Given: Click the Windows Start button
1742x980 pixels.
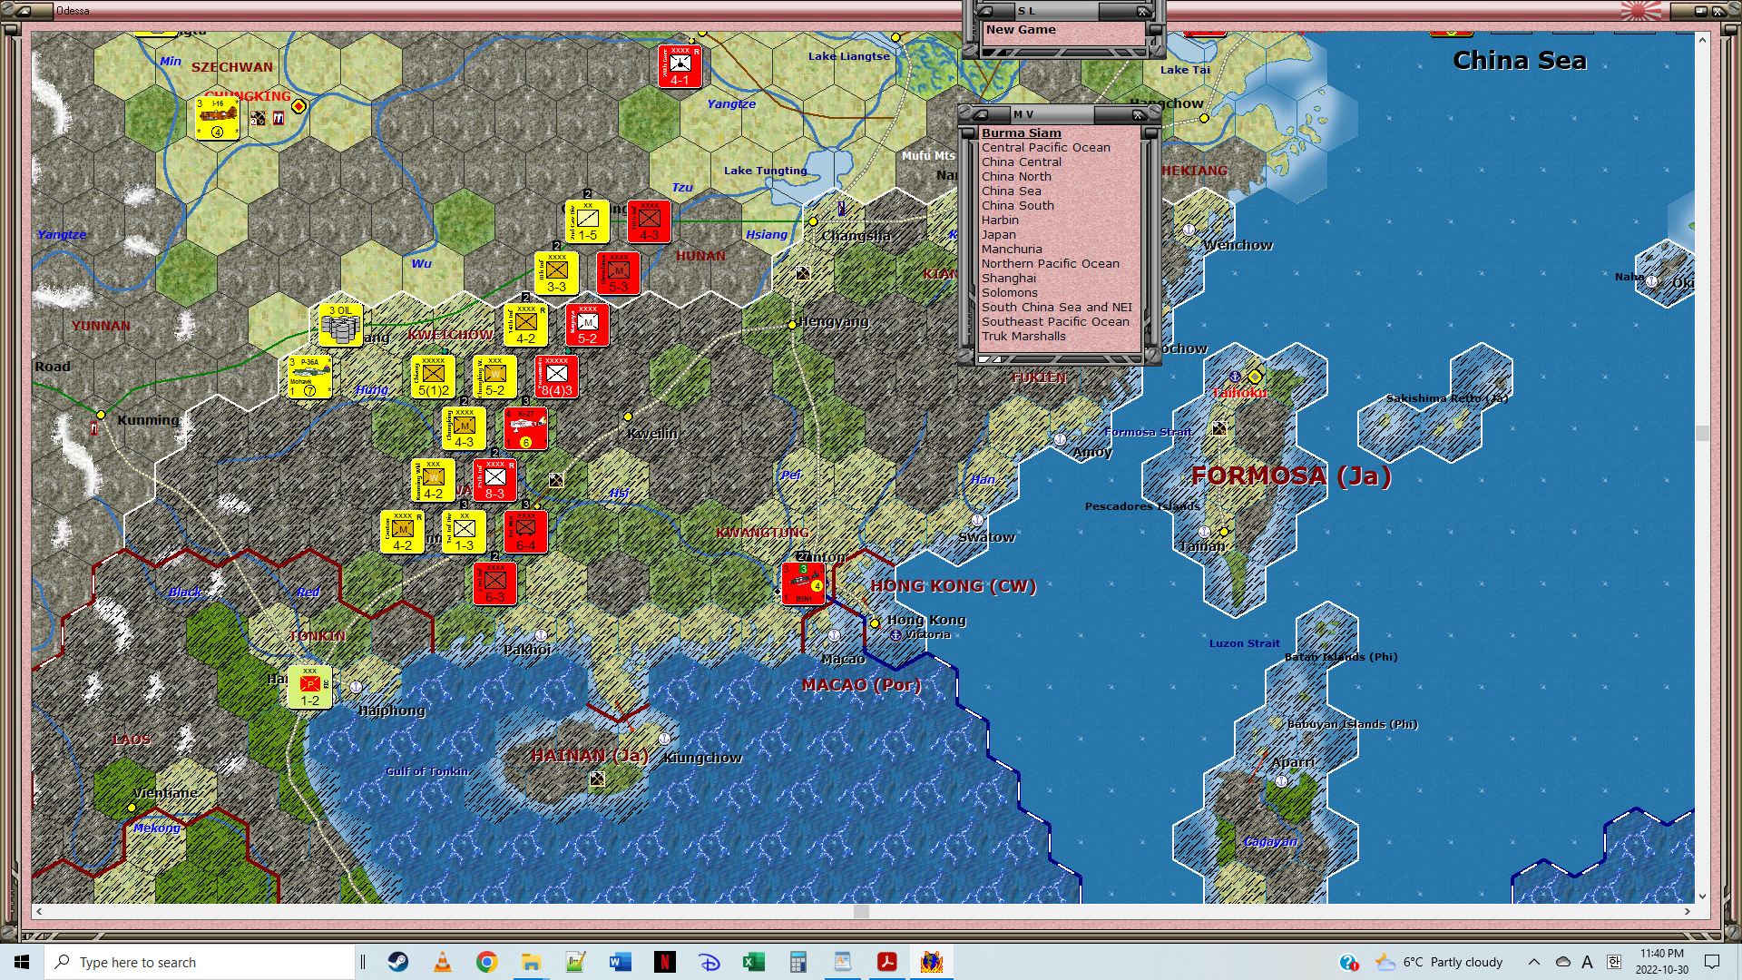Looking at the screenshot, I should pos(22,962).
